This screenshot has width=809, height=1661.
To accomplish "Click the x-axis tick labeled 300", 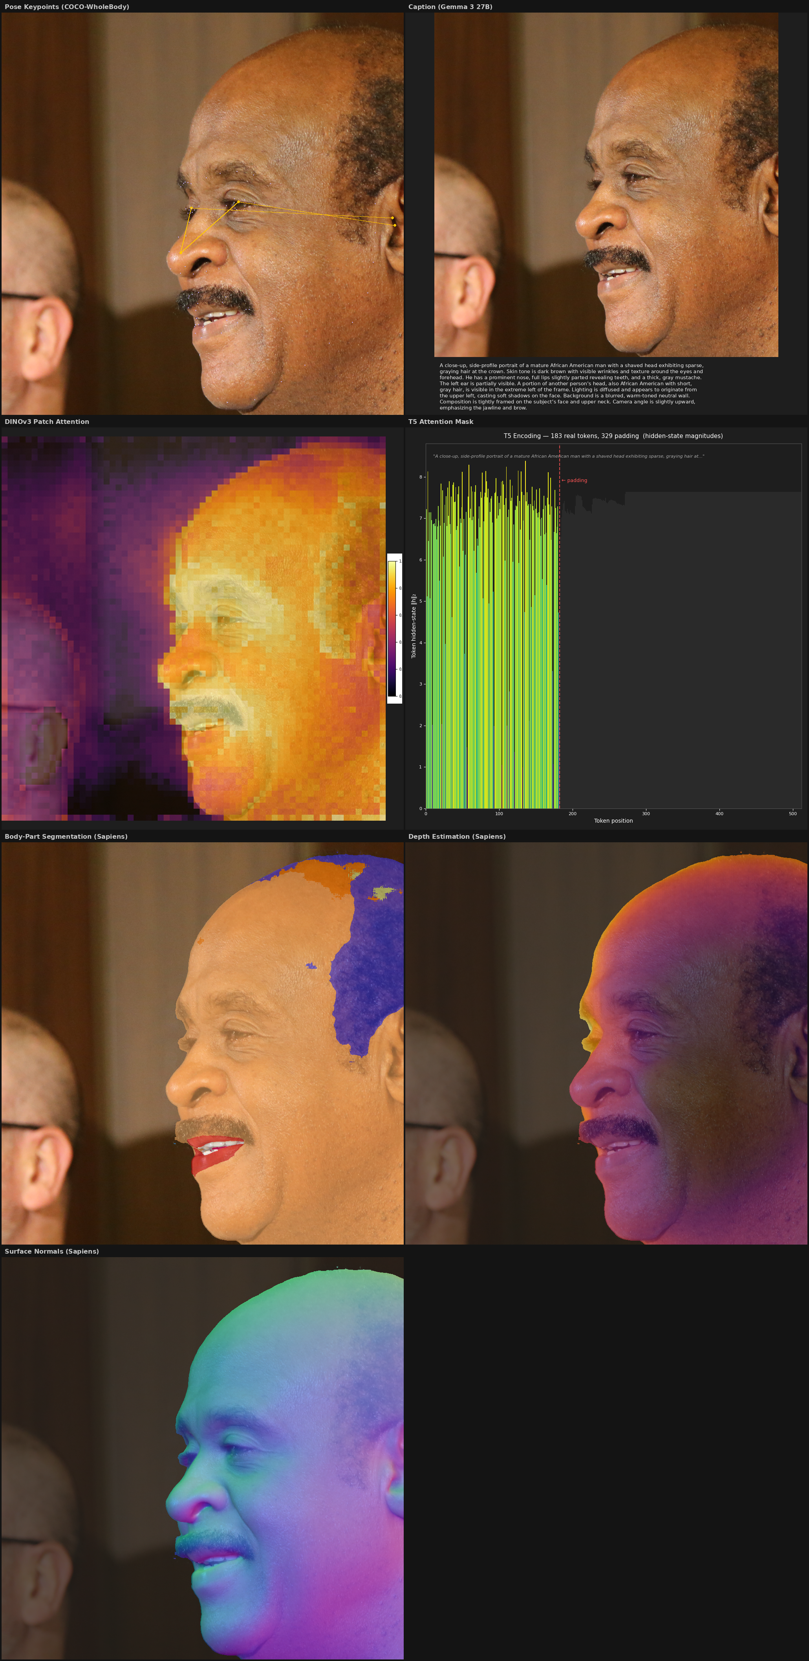I will point(646,814).
